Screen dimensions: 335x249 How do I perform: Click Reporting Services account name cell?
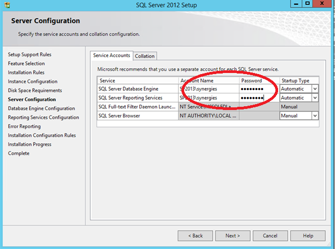coord(209,98)
